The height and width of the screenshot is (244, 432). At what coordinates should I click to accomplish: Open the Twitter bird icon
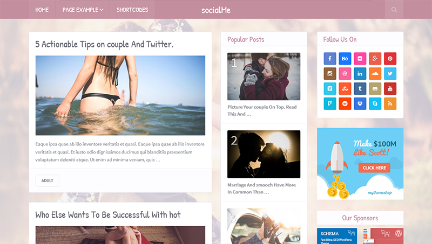(390, 74)
